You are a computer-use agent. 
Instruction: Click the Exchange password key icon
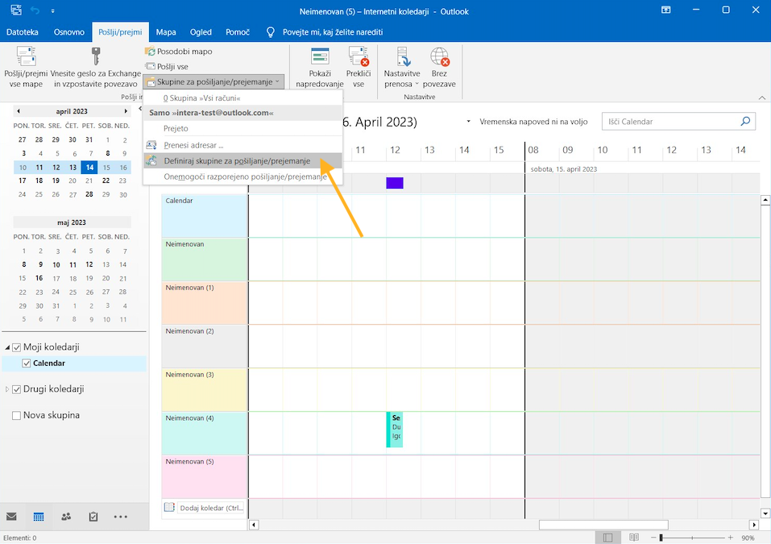(96, 56)
